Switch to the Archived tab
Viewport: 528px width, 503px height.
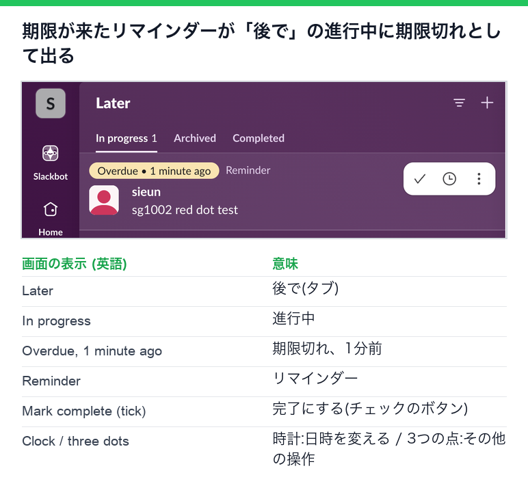tap(195, 138)
